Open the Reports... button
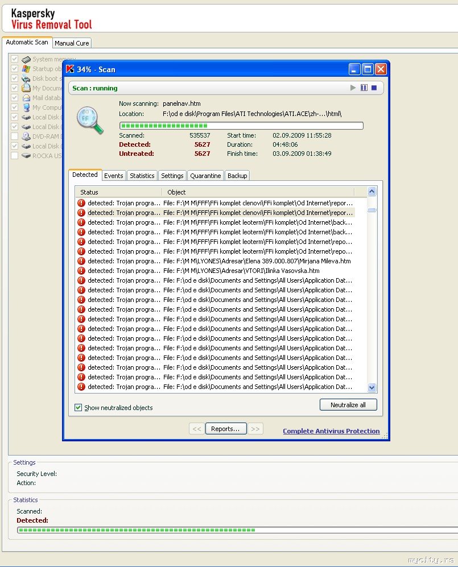Viewport: 458px width, 567px height. [226, 429]
